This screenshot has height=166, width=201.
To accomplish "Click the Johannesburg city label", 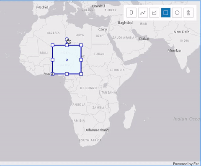I will pyautogui.click(x=97, y=130).
